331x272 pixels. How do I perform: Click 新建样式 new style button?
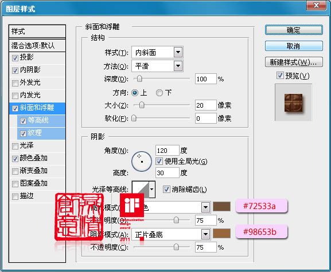[294, 62]
